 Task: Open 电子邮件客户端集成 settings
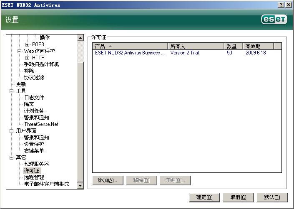click(46, 184)
